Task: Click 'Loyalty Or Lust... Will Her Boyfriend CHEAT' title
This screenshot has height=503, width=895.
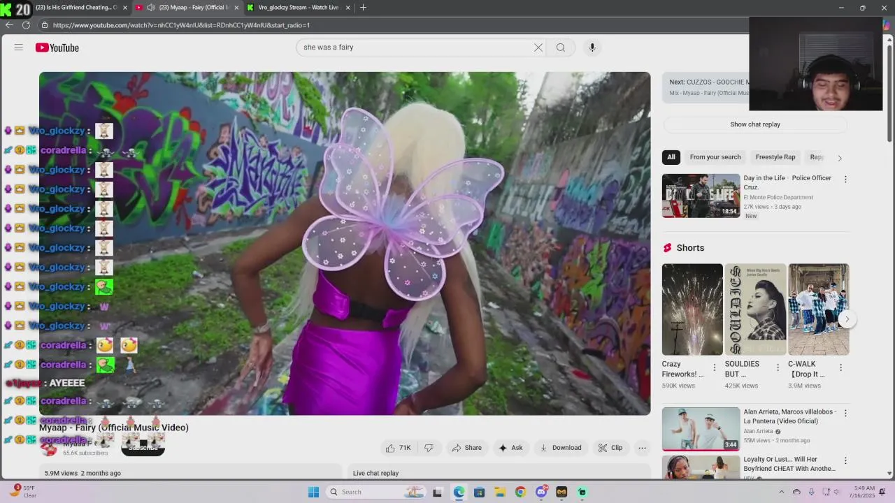Action: [789, 464]
